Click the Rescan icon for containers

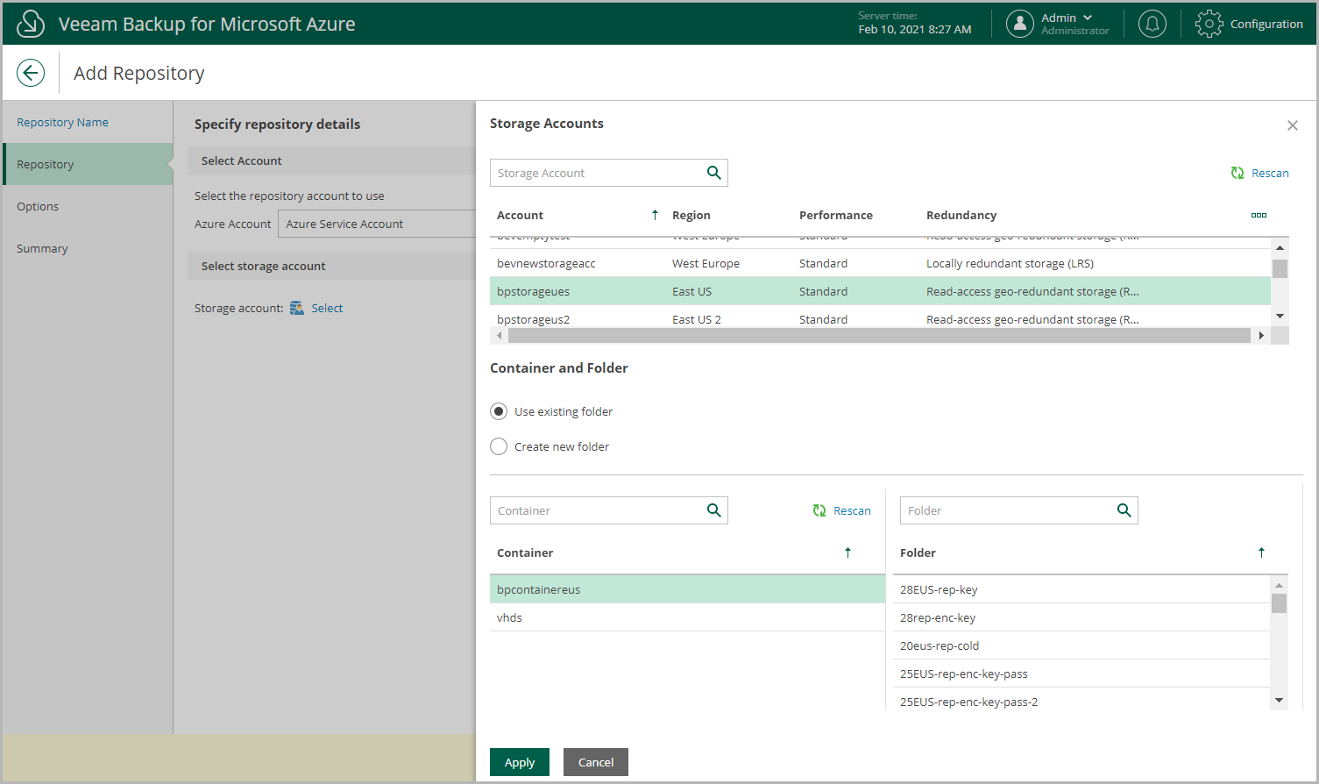(x=819, y=510)
